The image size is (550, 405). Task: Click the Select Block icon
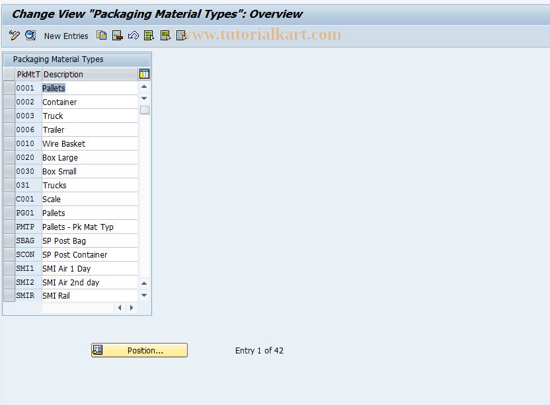[x=165, y=36]
